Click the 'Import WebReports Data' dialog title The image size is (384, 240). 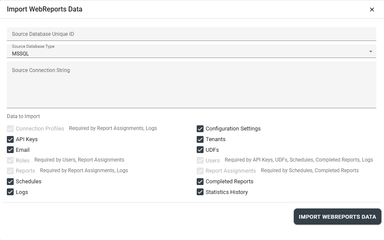44,9
